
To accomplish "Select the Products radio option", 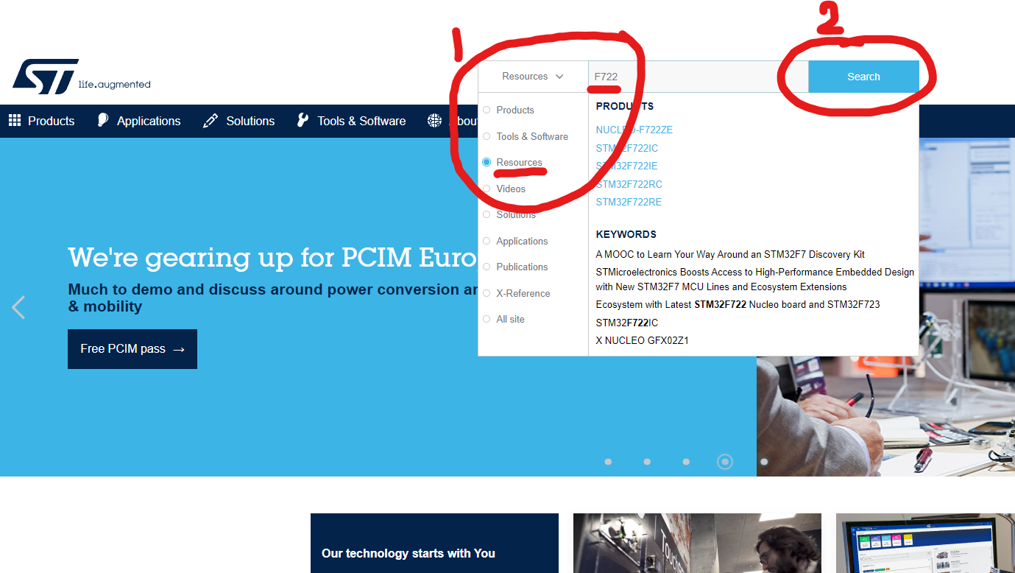I will pyautogui.click(x=487, y=110).
